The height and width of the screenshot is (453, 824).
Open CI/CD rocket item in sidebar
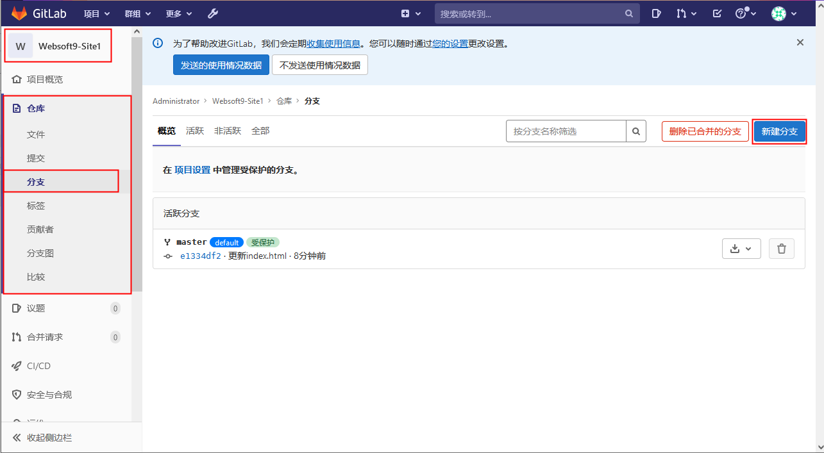38,366
